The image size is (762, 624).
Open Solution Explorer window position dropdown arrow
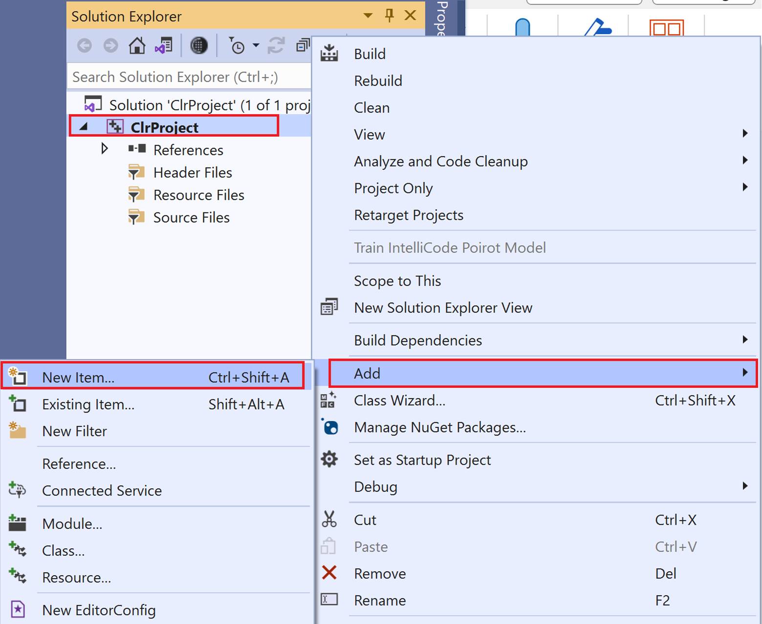pyautogui.click(x=368, y=16)
